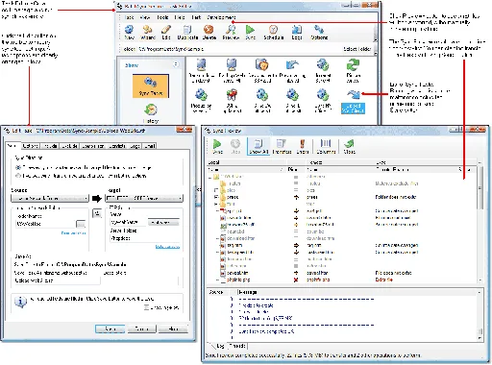Image resolution: width=492 pixels, height=365 pixels.
Task: Open the Help menu
Action: pyautogui.click(x=180, y=17)
